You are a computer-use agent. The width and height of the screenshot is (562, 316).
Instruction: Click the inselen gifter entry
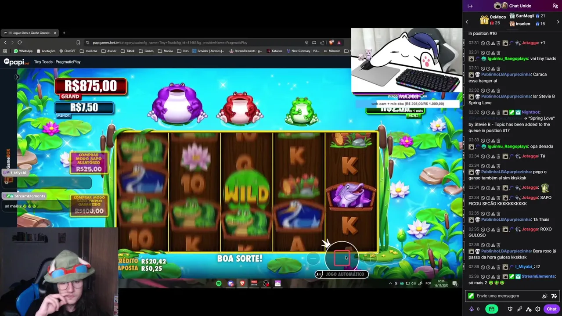[x=527, y=24]
